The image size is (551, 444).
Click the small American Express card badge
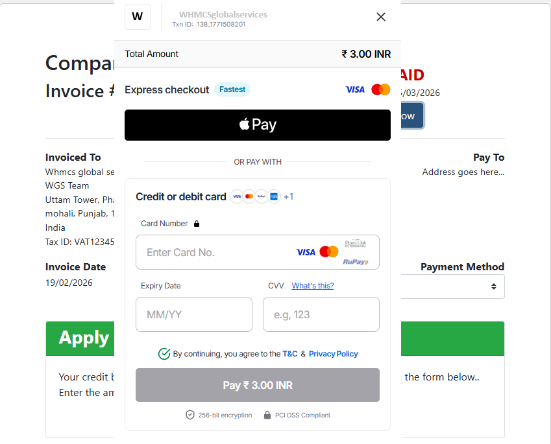pos(274,196)
